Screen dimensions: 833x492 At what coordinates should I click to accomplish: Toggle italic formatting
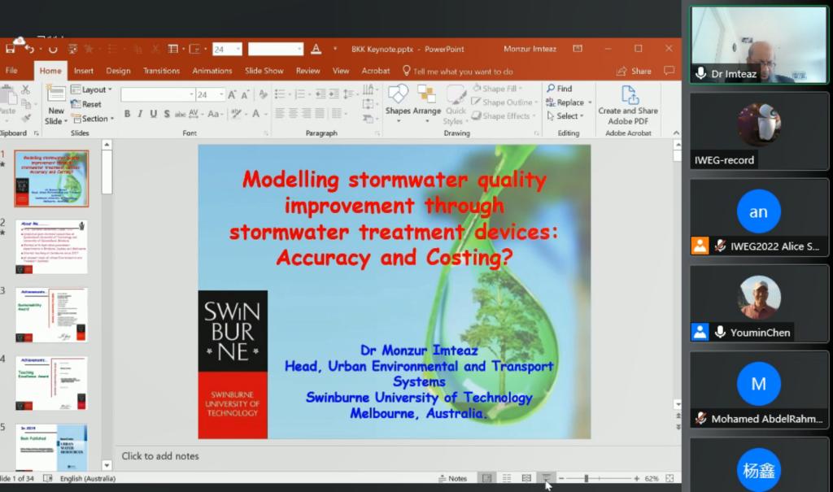pyautogui.click(x=140, y=114)
